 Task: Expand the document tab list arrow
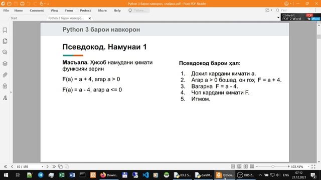coord(278,17)
